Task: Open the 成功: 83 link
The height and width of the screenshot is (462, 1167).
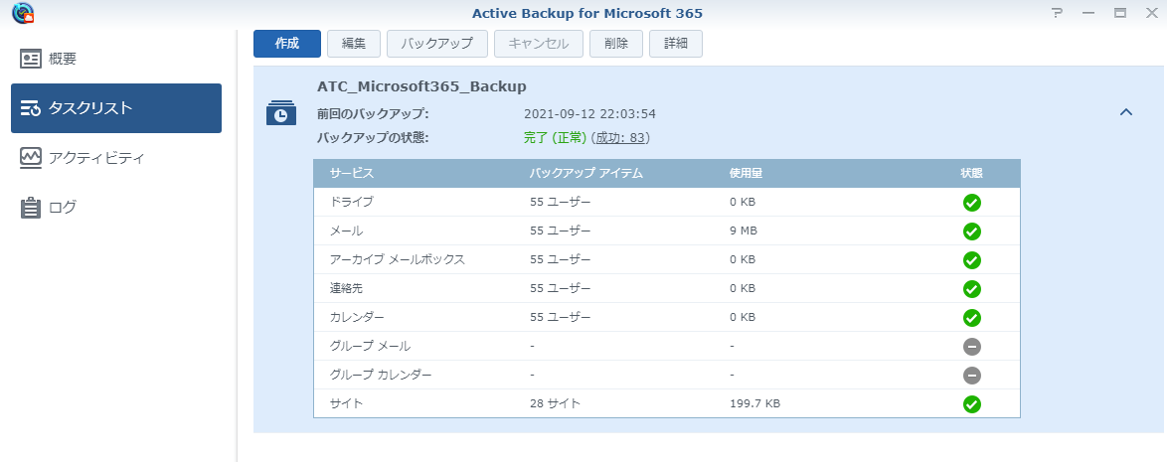Action: click(621, 138)
